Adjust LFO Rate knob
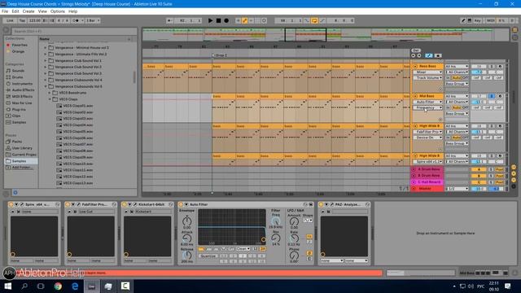Viewport: 521px width, 293px height. pyautogui.click(x=294, y=238)
